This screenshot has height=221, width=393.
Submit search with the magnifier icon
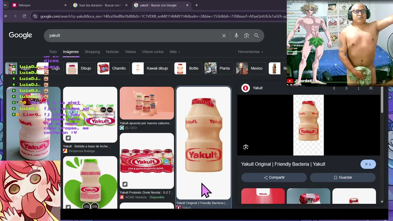click(x=256, y=36)
